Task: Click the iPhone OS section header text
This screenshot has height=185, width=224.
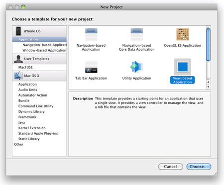Action: tap(32, 31)
